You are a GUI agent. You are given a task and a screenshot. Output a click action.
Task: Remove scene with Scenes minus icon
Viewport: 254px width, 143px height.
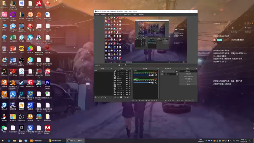99,97
